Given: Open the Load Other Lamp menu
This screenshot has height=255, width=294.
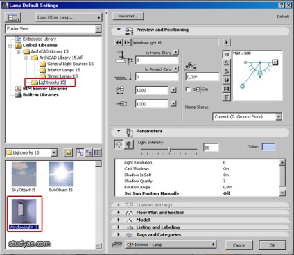Looking at the screenshot, I should pos(69,17).
